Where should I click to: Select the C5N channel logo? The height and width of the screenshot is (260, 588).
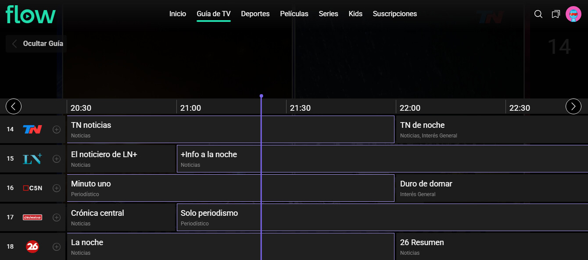[32, 188]
